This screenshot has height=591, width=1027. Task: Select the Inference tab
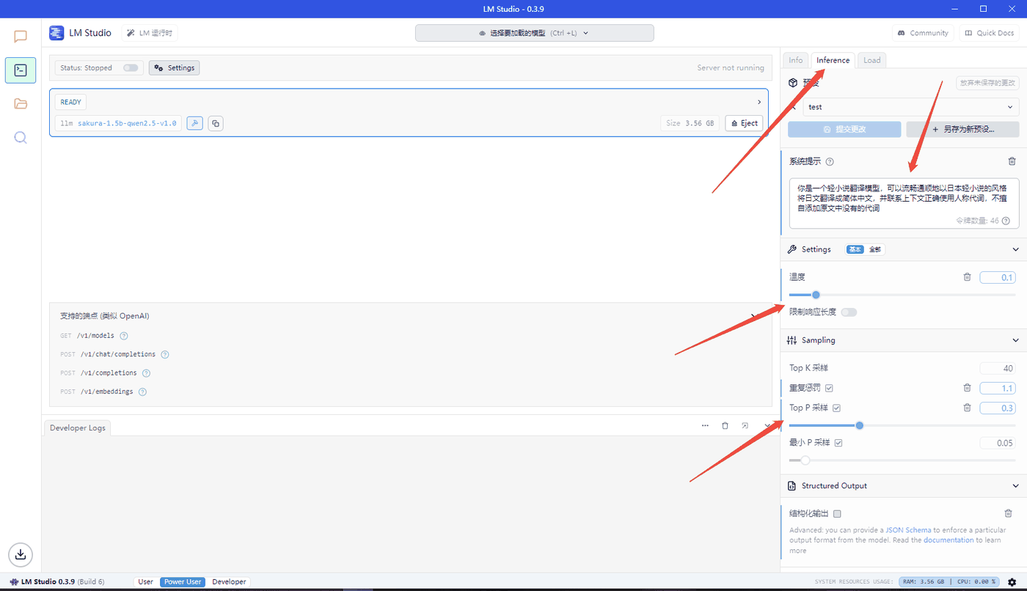pyautogui.click(x=833, y=60)
